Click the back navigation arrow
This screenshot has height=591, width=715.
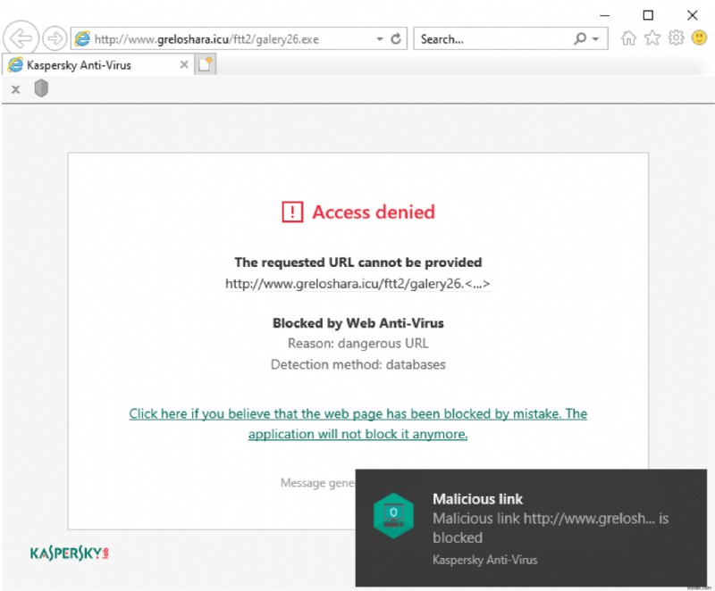(20, 37)
